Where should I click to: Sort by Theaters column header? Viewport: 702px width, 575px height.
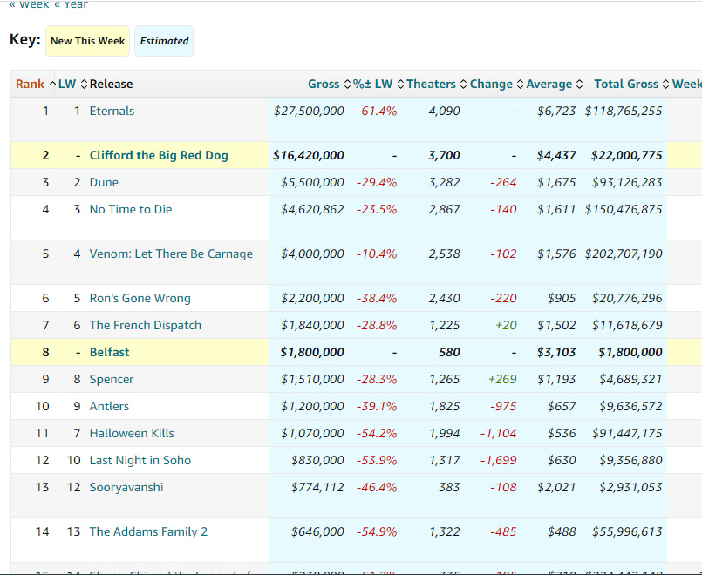[x=431, y=84]
